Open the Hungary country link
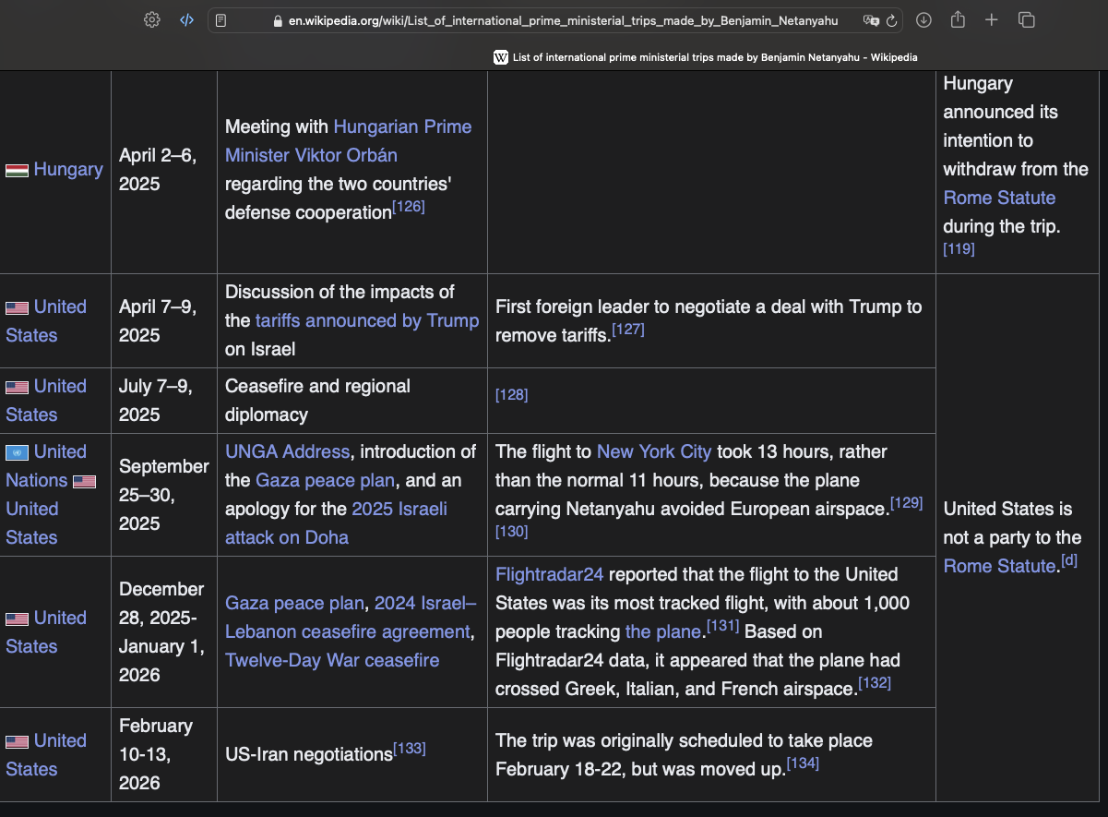This screenshot has width=1108, height=817. (x=67, y=169)
